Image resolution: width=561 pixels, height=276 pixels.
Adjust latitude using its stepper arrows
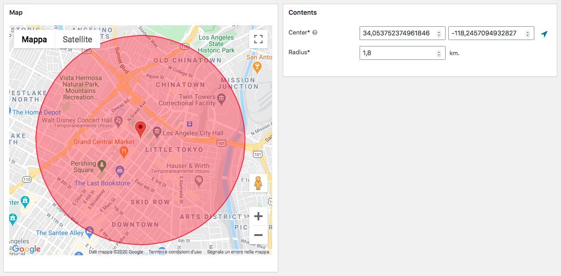coord(439,33)
